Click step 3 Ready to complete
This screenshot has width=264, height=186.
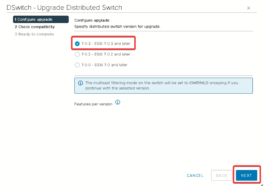coord(34,34)
